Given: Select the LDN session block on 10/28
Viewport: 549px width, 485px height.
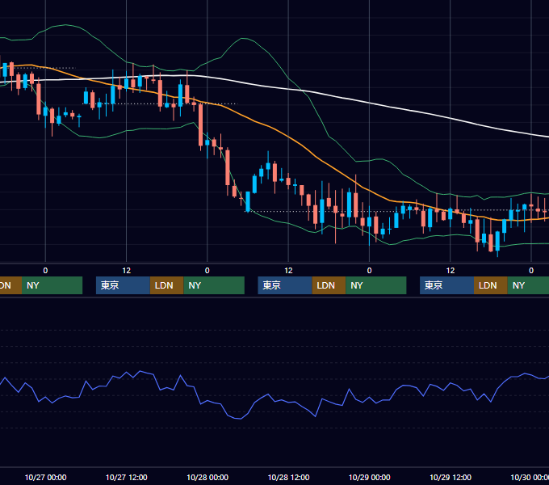Looking at the screenshot, I should (x=329, y=285).
